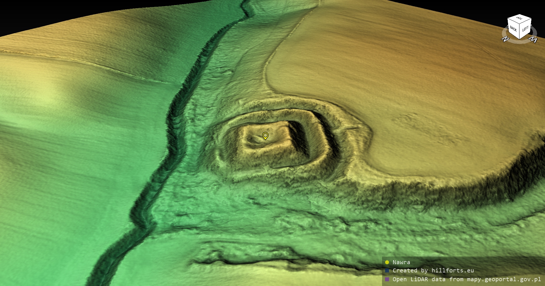This screenshot has width=545, height=286.
Task: Select the Nawra legend label
Action: click(401, 262)
